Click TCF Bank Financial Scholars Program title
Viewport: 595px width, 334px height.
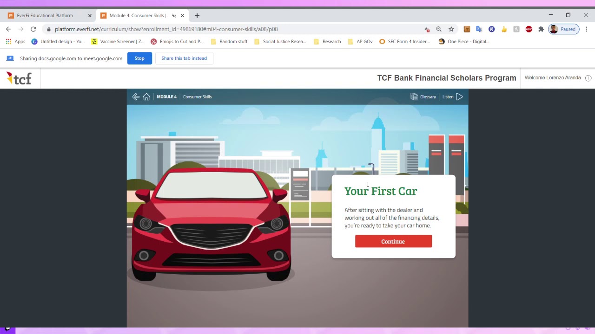447,78
